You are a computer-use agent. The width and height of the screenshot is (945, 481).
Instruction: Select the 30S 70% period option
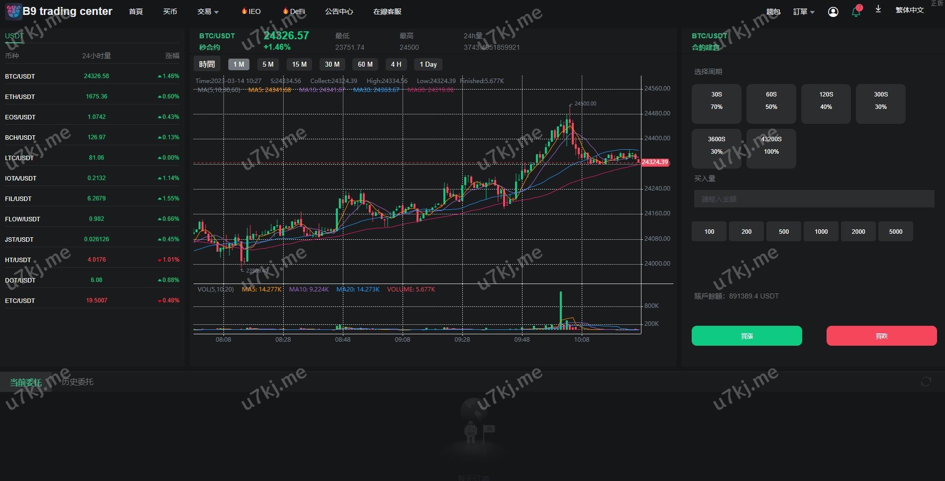click(x=716, y=103)
